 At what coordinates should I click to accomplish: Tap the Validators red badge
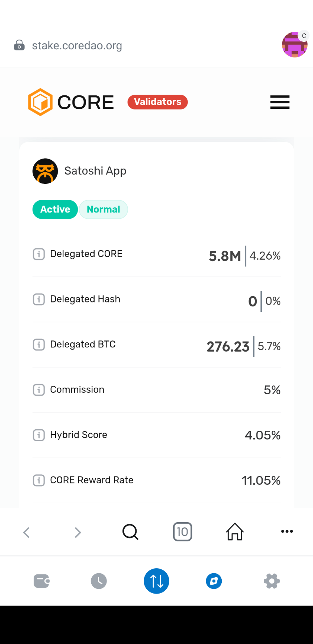pos(158,102)
